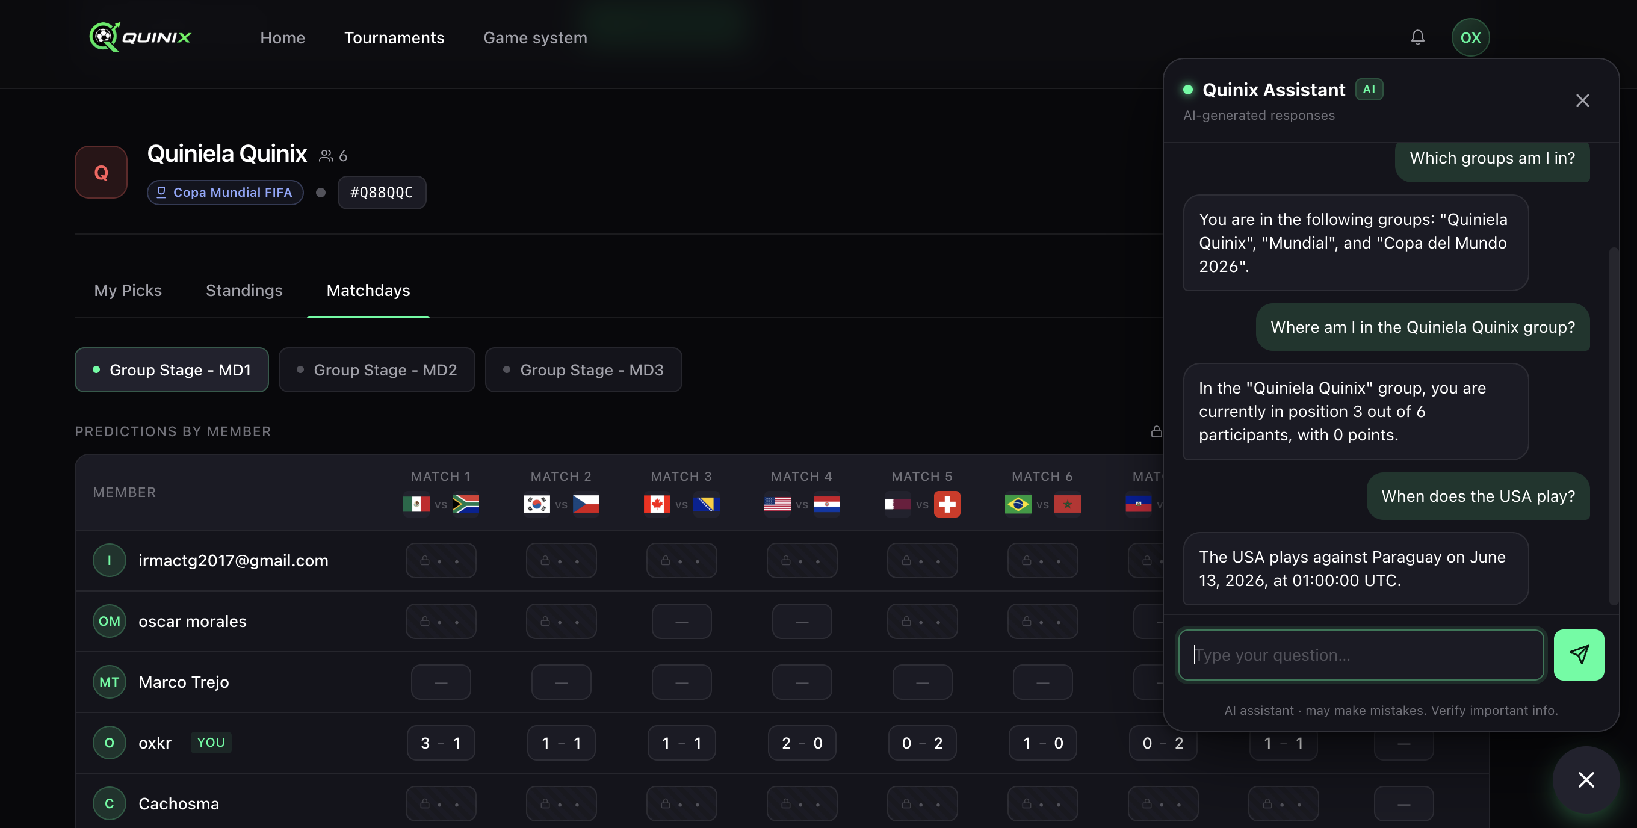Click the Haiti flag in Match 7
The width and height of the screenshot is (1637, 828).
click(x=1138, y=504)
